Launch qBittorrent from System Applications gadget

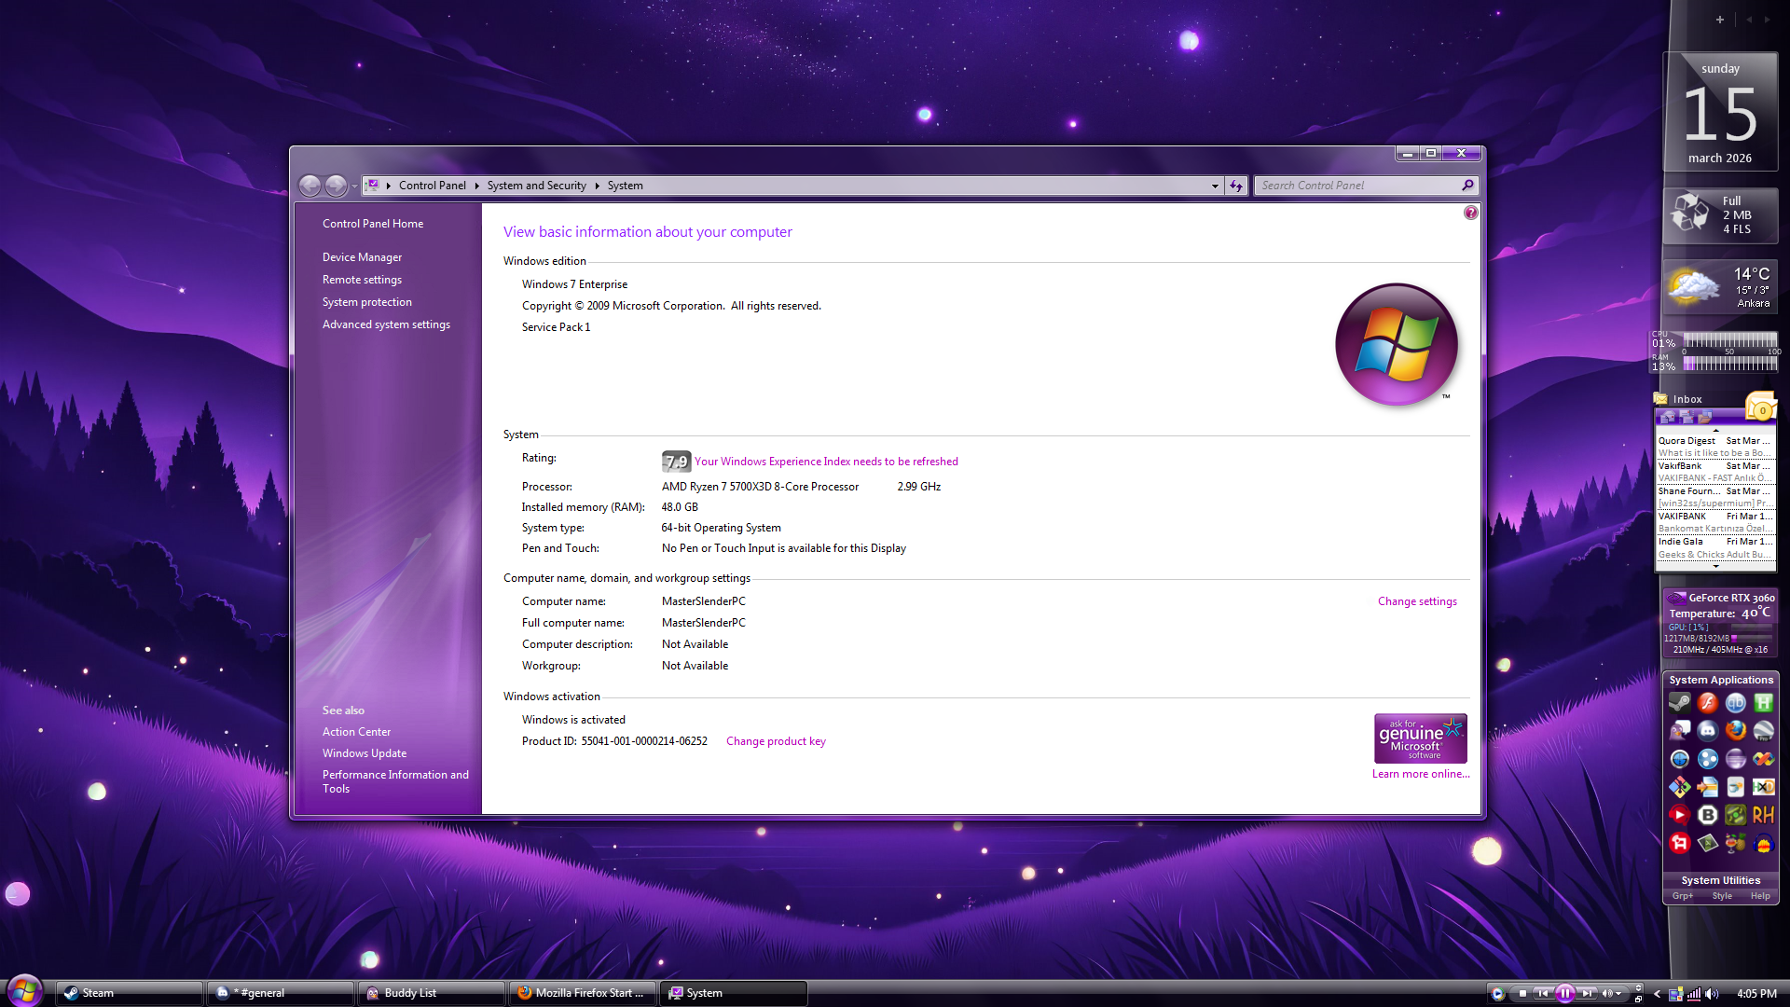[x=1735, y=703]
